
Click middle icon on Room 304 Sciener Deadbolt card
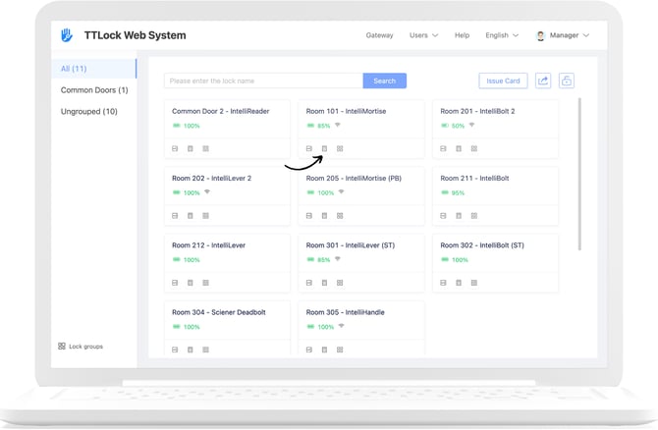(x=191, y=349)
